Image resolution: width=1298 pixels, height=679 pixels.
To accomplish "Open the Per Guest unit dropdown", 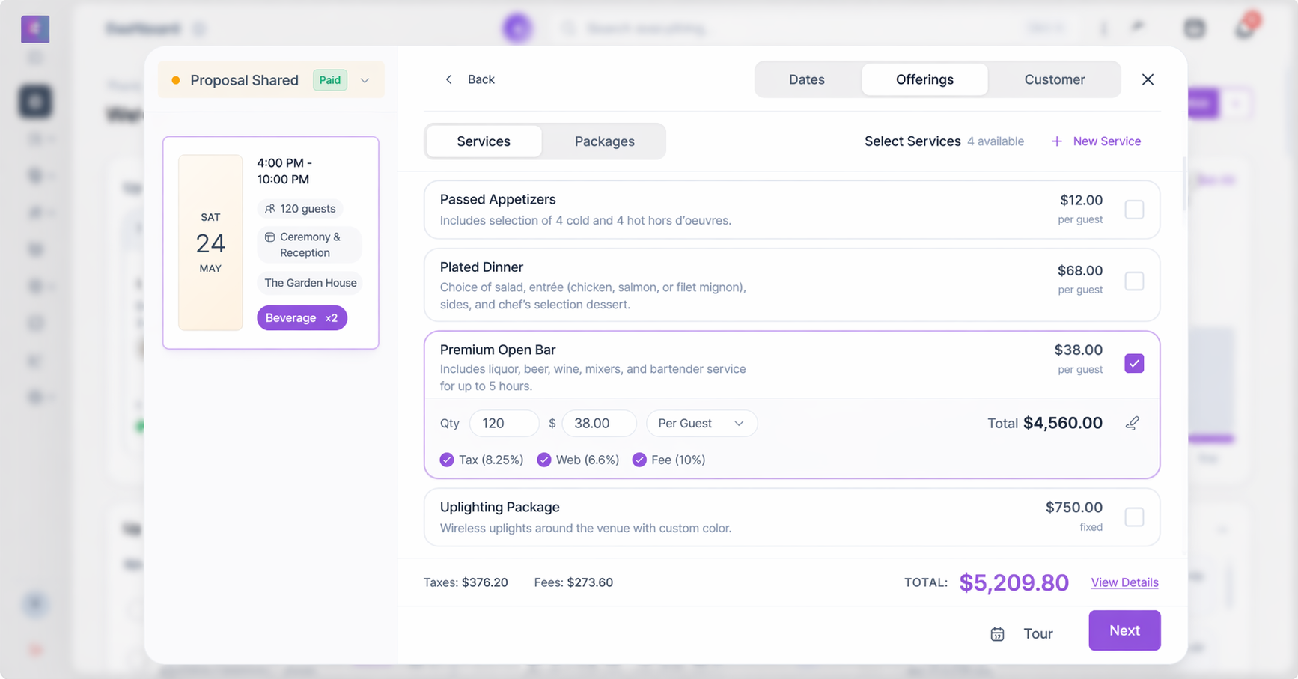I will (701, 423).
